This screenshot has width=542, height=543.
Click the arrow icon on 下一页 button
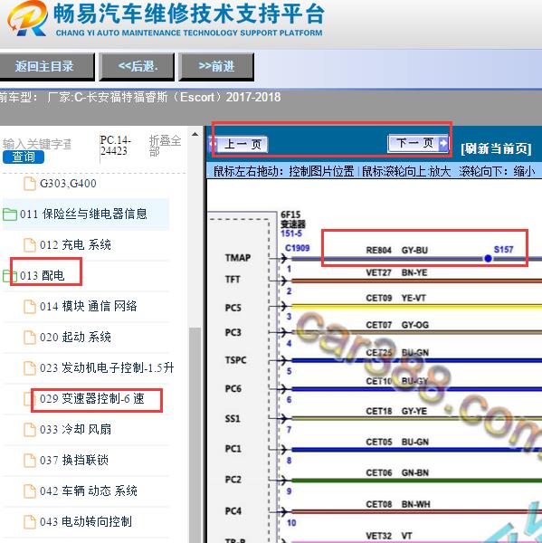pyautogui.click(x=443, y=143)
